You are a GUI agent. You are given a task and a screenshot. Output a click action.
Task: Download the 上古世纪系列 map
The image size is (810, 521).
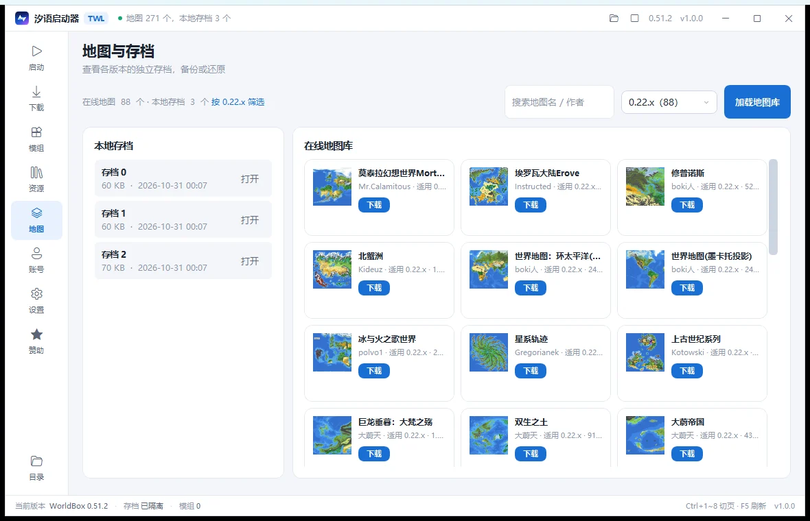pos(687,371)
